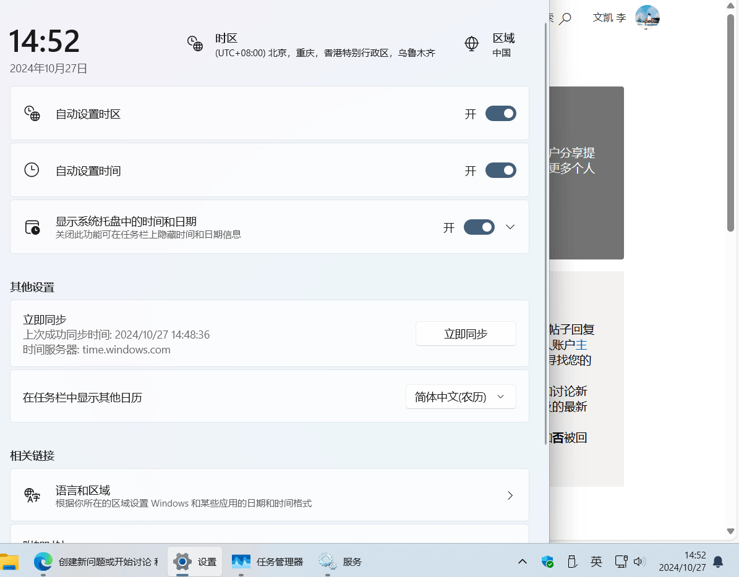The width and height of the screenshot is (739, 577).
Task: Click the 区域 globe icon showing 中国
Action: click(x=471, y=44)
